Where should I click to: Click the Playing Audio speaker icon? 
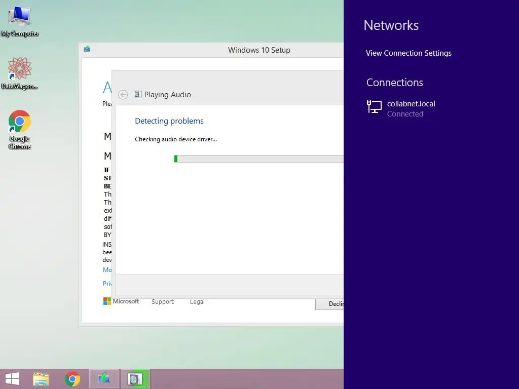point(137,94)
